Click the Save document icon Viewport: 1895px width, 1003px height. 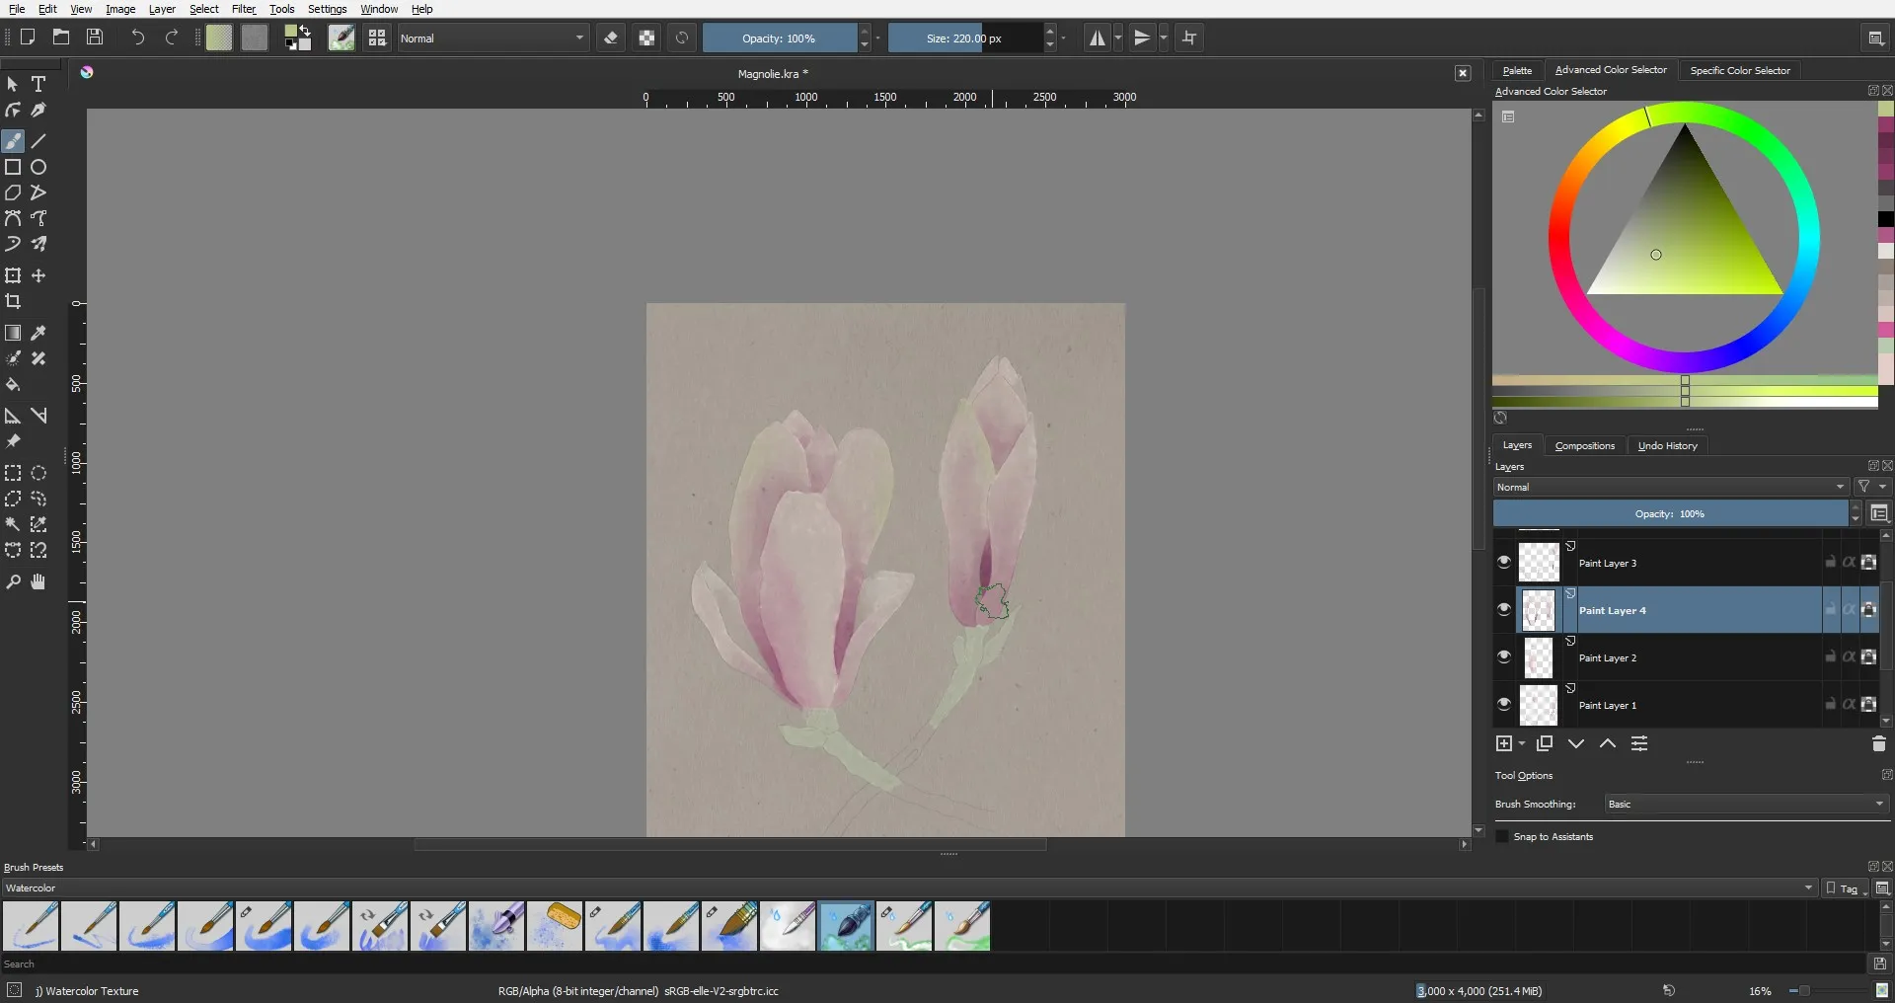point(95,38)
